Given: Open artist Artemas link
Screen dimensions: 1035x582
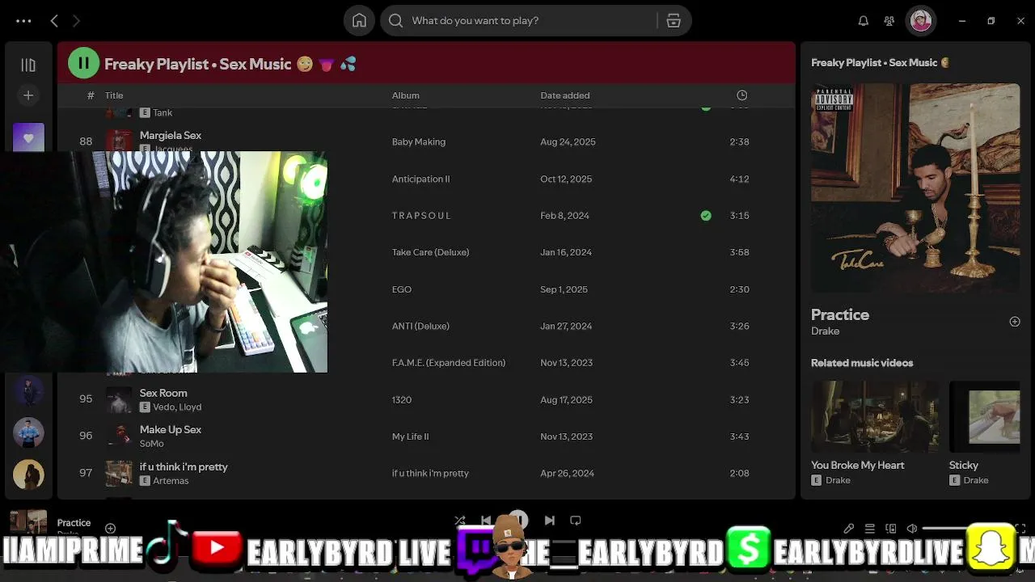Looking at the screenshot, I should pos(171,481).
